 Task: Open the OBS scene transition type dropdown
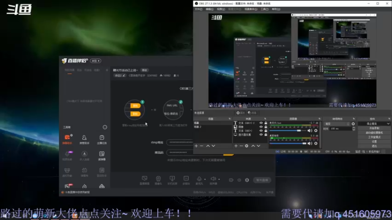(x=337, y=124)
